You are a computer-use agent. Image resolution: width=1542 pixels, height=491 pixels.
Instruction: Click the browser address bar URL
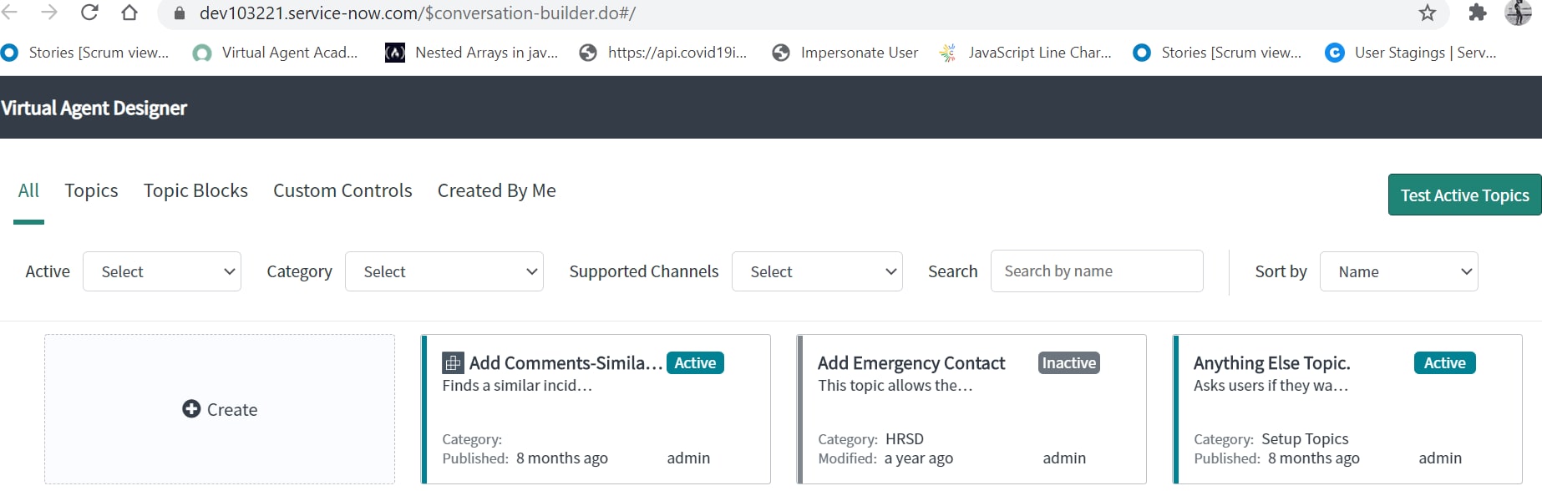coord(418,13)
